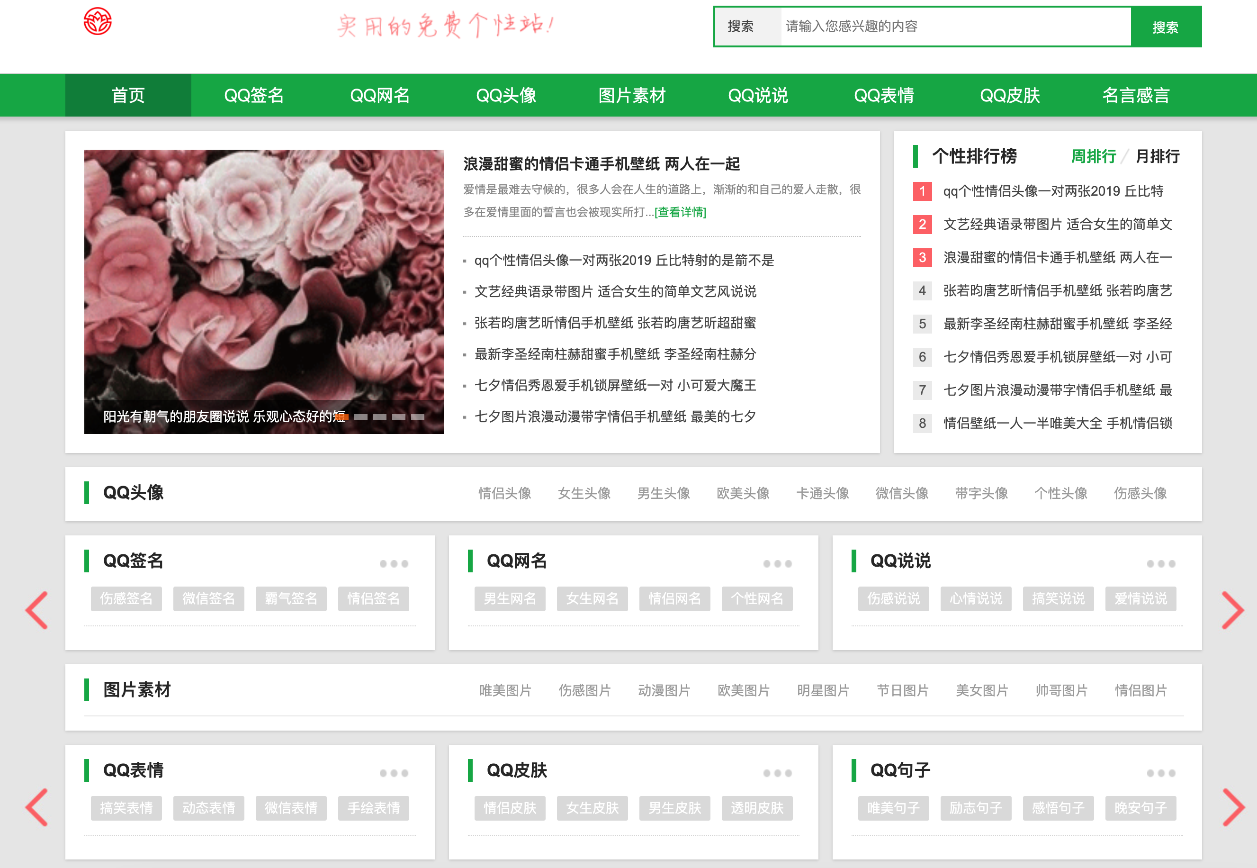
Task: Select the active orange carousel indicator
Action: 341,416
